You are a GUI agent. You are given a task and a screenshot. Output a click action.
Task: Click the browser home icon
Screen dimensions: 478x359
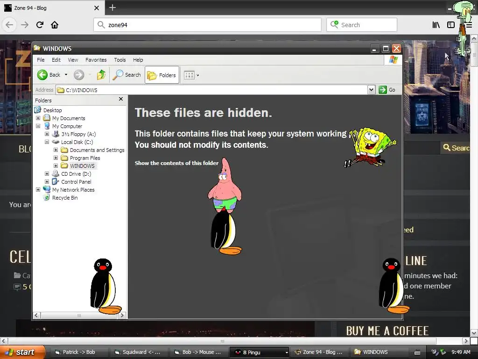[55, 25]
